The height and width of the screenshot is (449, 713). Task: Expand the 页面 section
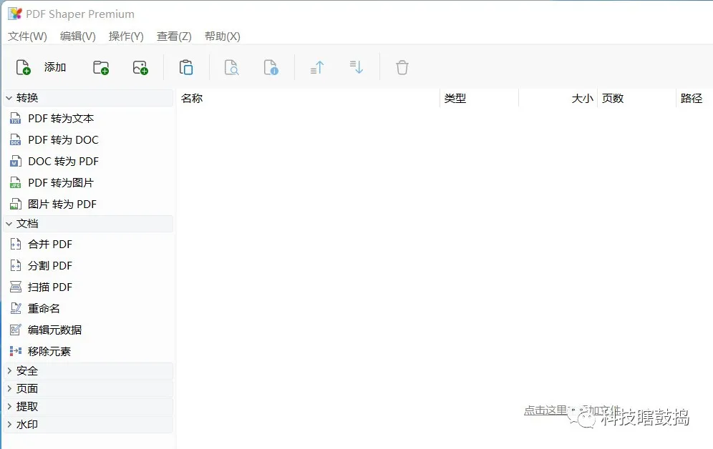tap(9, 389)
